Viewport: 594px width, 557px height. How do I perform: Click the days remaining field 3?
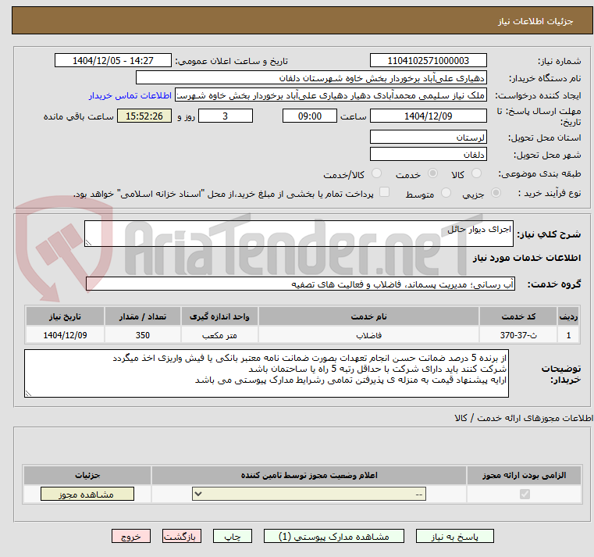(226, 116)
